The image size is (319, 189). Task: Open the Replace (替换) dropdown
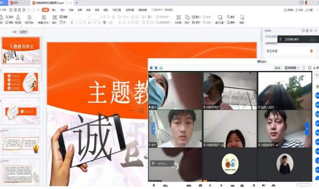click(x=231, y=23)
